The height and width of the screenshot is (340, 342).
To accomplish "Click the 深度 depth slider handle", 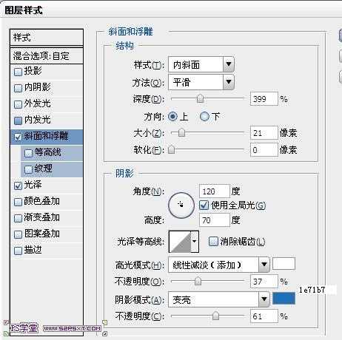I will coord(201,99).
